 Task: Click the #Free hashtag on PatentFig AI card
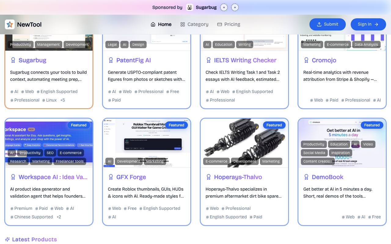[173, 91]
